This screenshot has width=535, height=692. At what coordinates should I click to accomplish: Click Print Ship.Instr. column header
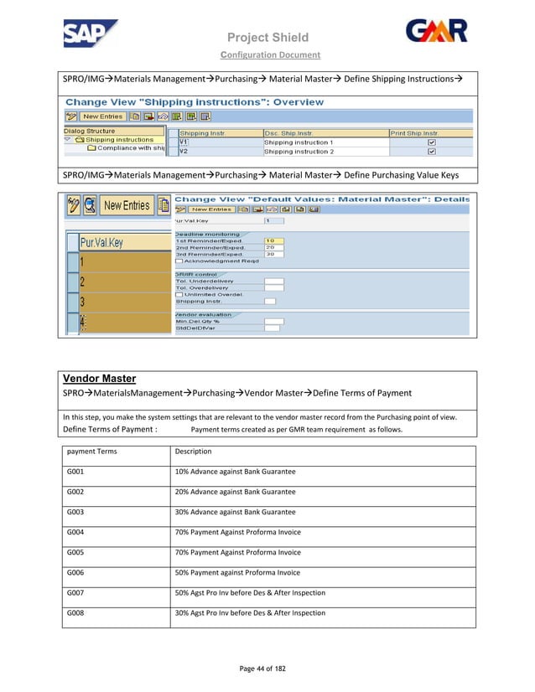431,133
